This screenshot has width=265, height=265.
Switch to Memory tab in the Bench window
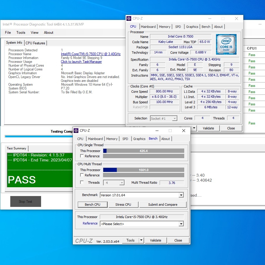pyautogui.click(x=112, y=139)
